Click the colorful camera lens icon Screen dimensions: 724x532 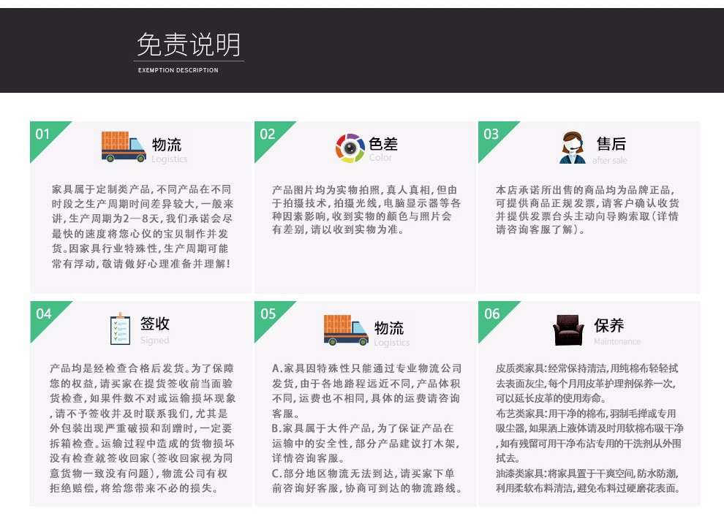pyautogui.click(x=350, y=148)
